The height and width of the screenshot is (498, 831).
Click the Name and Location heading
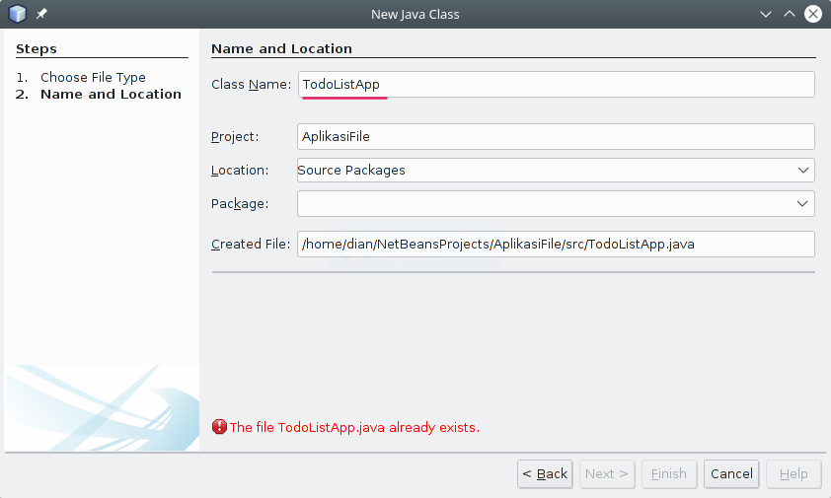[x=281, y=48]
